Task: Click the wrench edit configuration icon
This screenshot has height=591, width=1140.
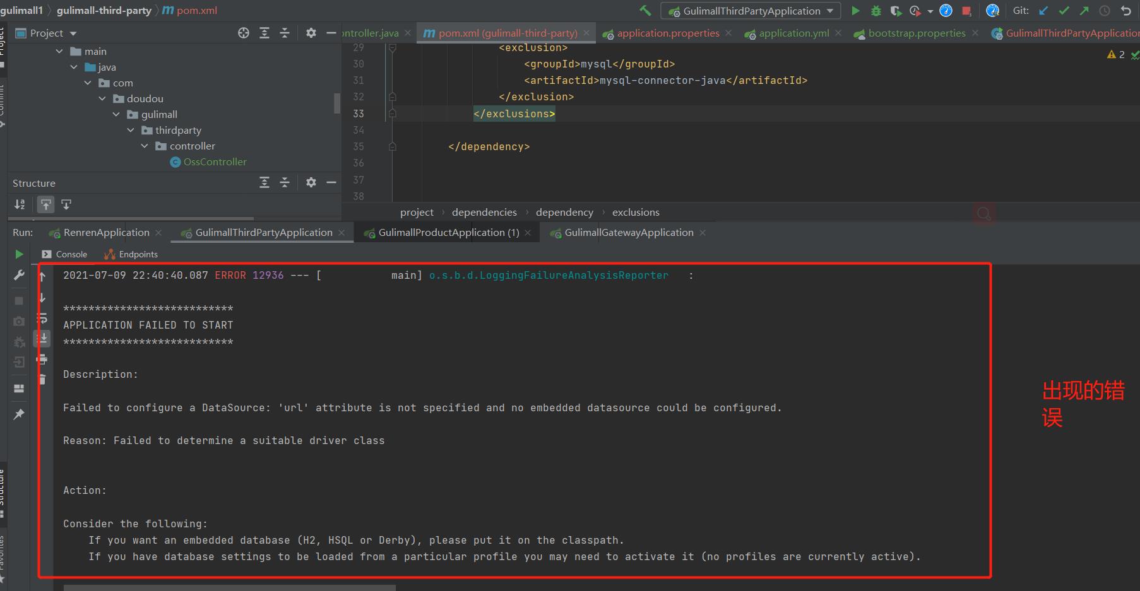Action: point(19,275)
